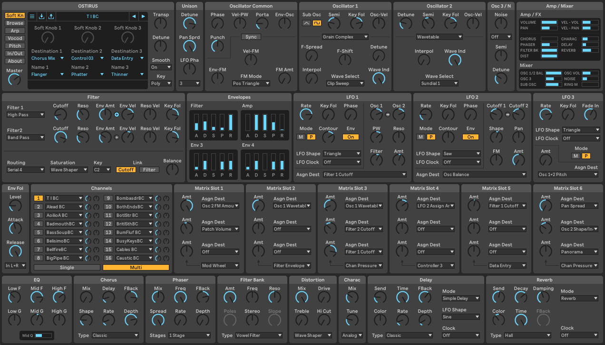The height and width of the screenshot is (345, 605).
Task: Open the Reverb Type Hall dropdown
Action: [527, 336]
